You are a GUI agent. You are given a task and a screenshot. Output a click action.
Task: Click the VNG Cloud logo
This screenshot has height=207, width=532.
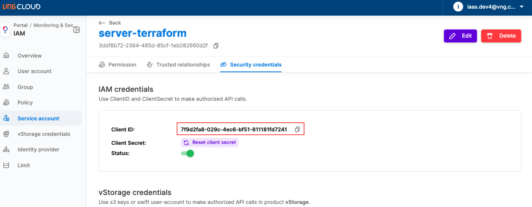coord(22,7)
